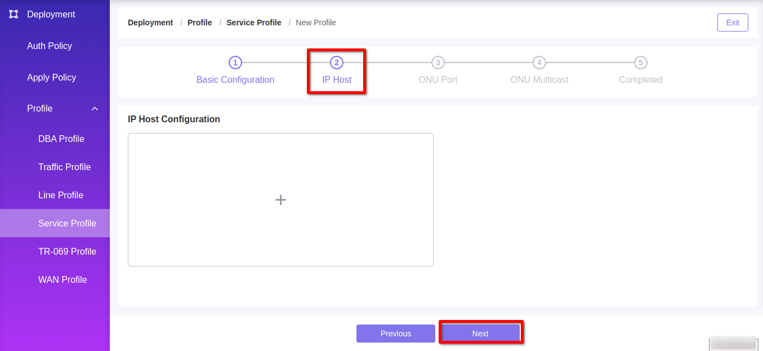Open Auth Policy in the sidebar
The width and height of the screenshot is (763, 351).
tap(50, 46)
